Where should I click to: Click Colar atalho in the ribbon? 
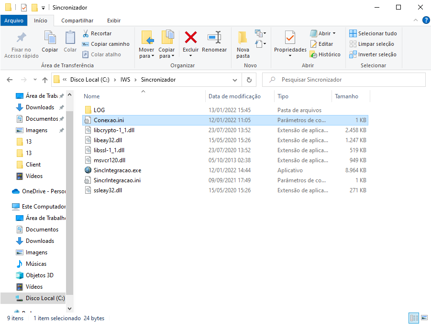coord(102,54)
